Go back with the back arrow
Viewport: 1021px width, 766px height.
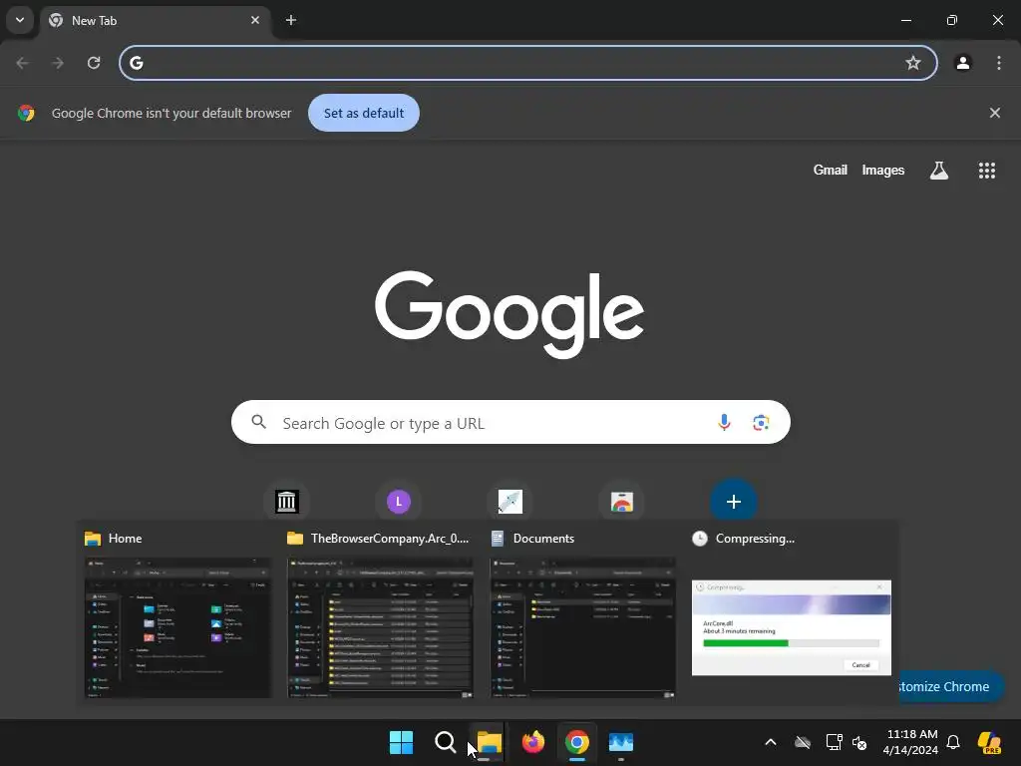tap(23, 63)
